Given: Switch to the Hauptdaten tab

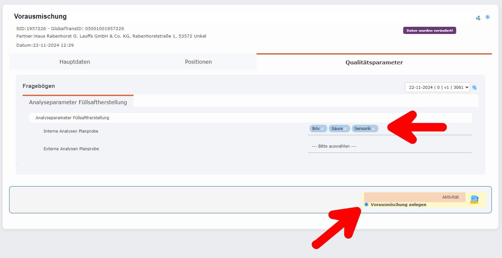Looking at the screenshot, I should point(74,61).
